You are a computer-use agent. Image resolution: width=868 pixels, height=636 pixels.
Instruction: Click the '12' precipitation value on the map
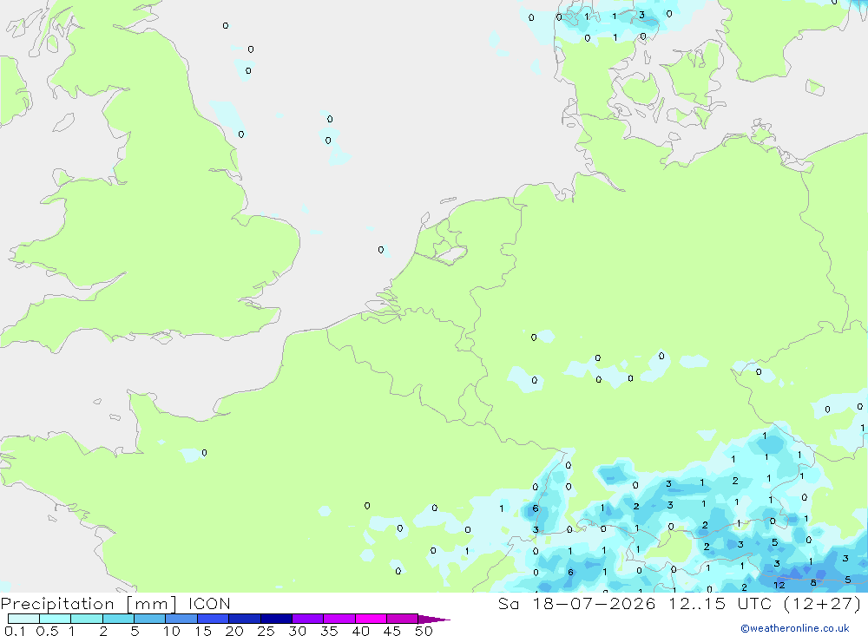coord(779,585)
